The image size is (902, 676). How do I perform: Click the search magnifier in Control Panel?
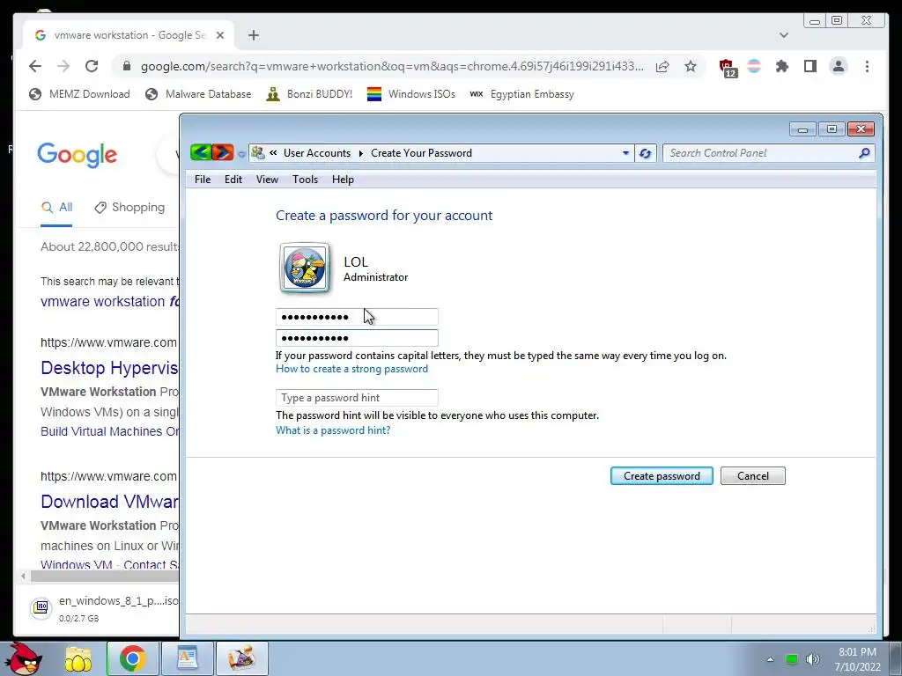(x=864, y=153)
